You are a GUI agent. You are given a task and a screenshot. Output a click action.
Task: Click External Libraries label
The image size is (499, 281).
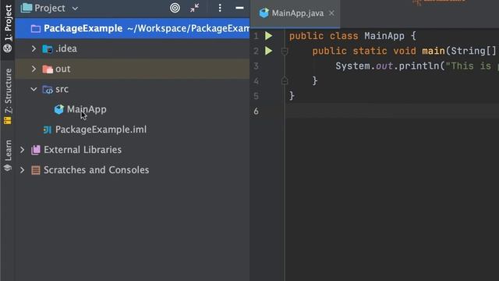pyautogui.click(x=83, y=150)
